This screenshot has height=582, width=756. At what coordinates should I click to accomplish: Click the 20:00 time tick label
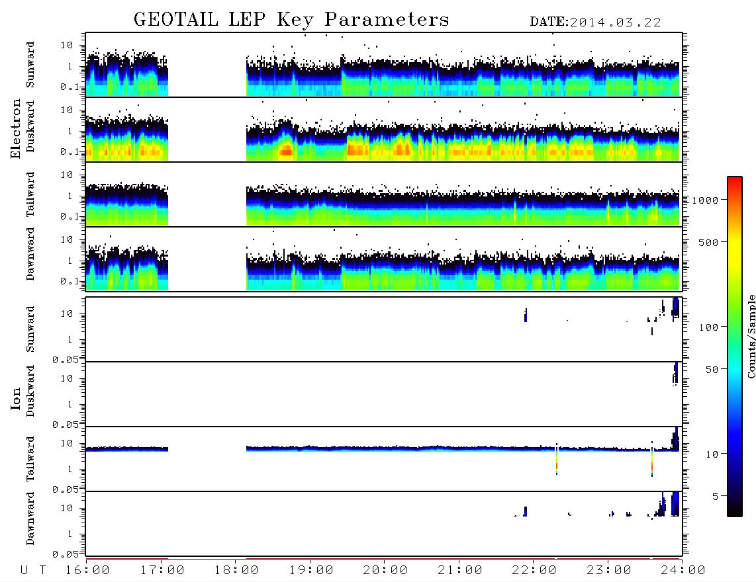click(x=386, y=571)
